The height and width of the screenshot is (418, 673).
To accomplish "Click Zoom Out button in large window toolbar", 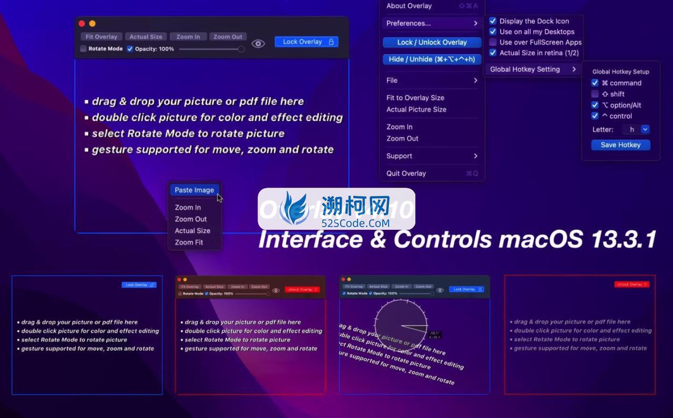I will tap(228, 37).
